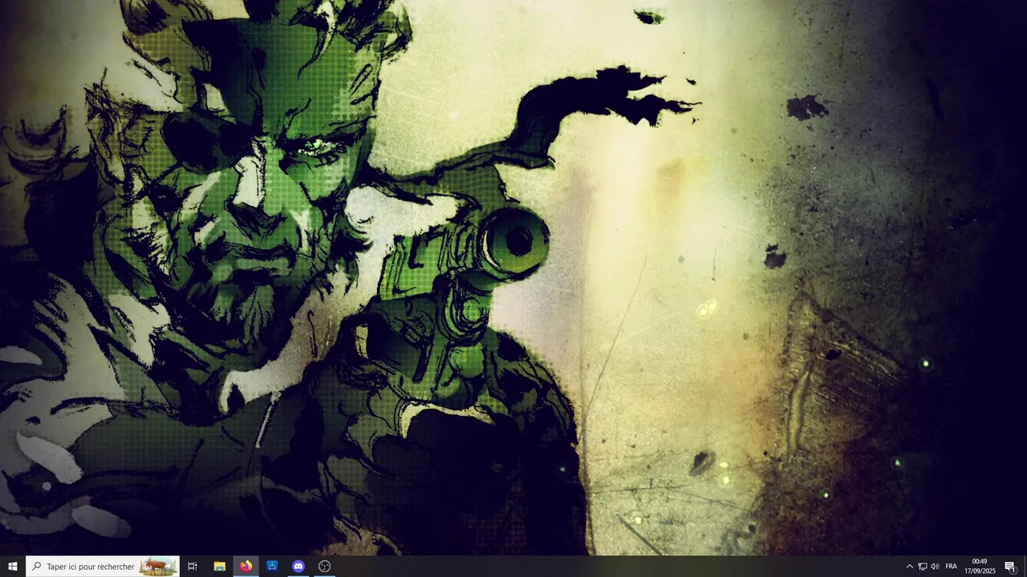
Task: Open the notification center icon
Action: [x=1010, y=567]
